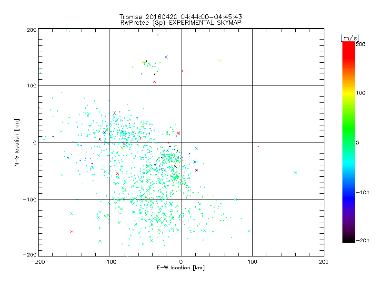Image resolution: width=381 pixels, height=285 pixels.
Task: Click the x-axis '200' tick label
Action: pyautogui.click(x=324, y=262)
